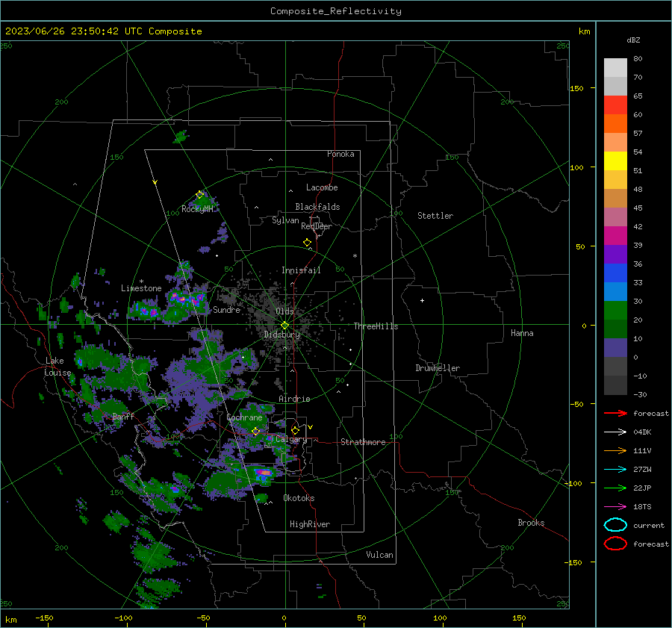Click the 'Calgary' map label
Image resolution: width=672 pixels, height=628 pixels.
coord(291,439)
